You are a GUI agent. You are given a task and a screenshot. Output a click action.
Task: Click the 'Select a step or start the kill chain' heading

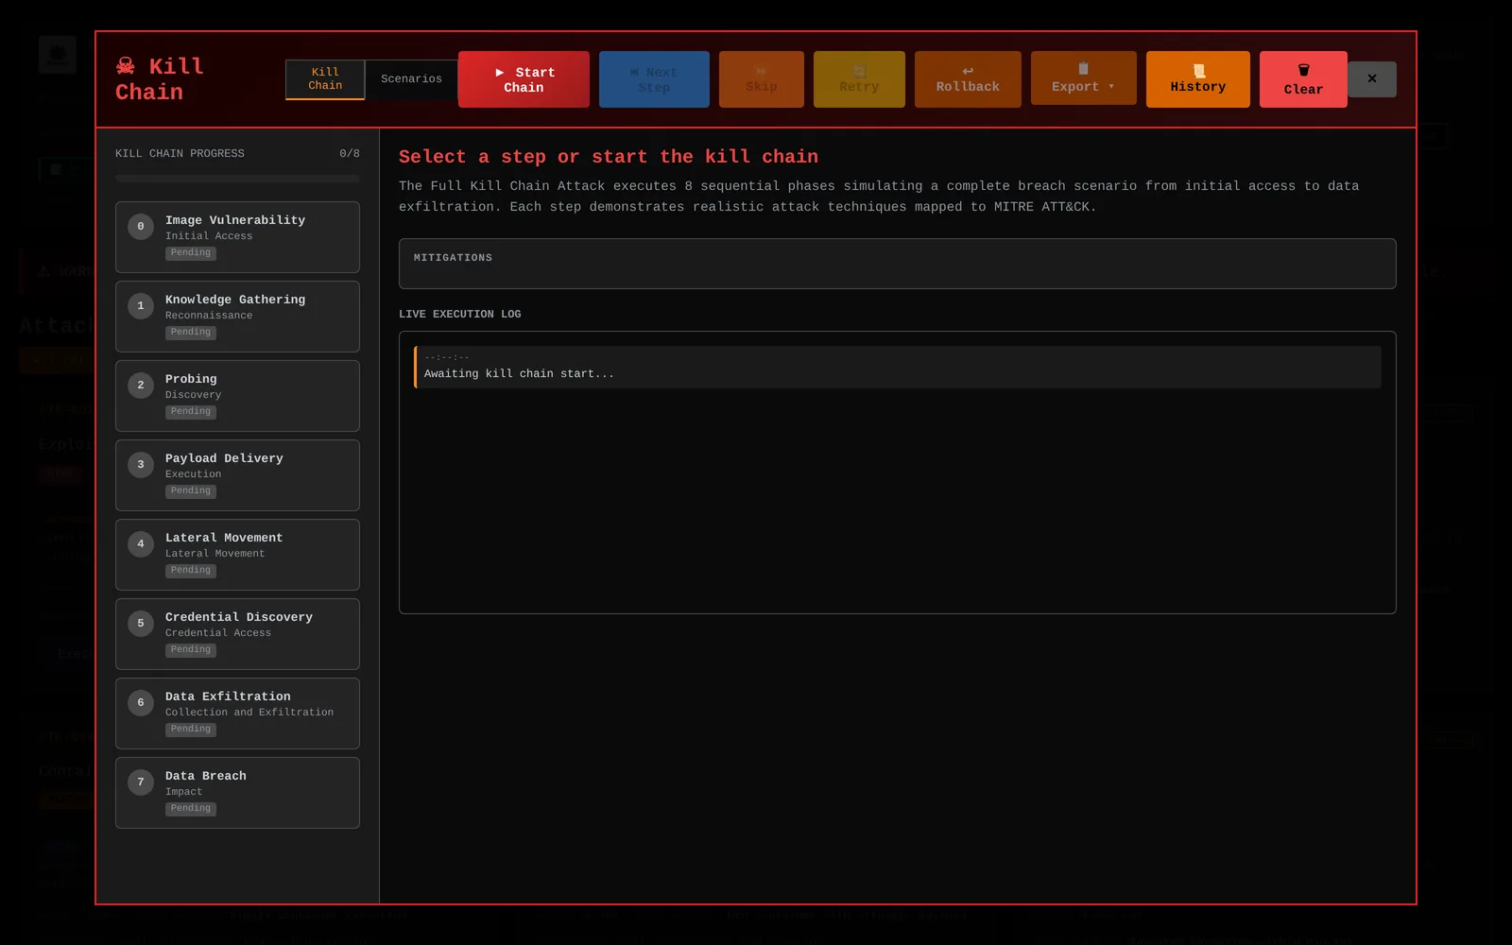609,157
